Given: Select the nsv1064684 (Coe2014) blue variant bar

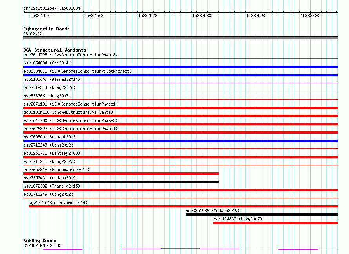Looking at the screenshot, I should click(x=180, y=67).
